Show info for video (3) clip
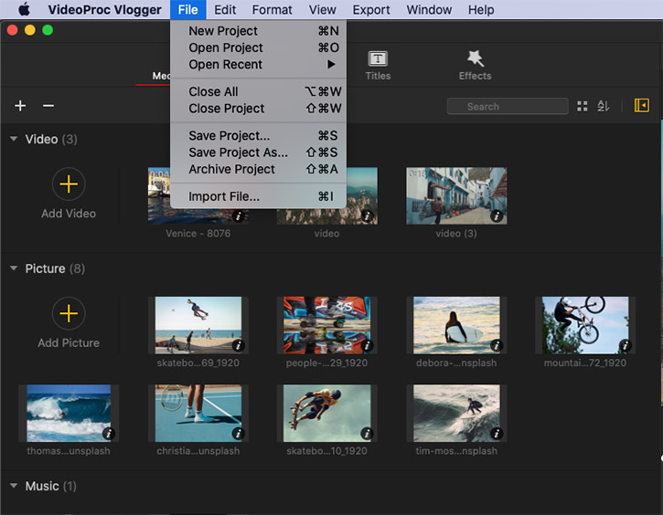 tap(496, 216)
